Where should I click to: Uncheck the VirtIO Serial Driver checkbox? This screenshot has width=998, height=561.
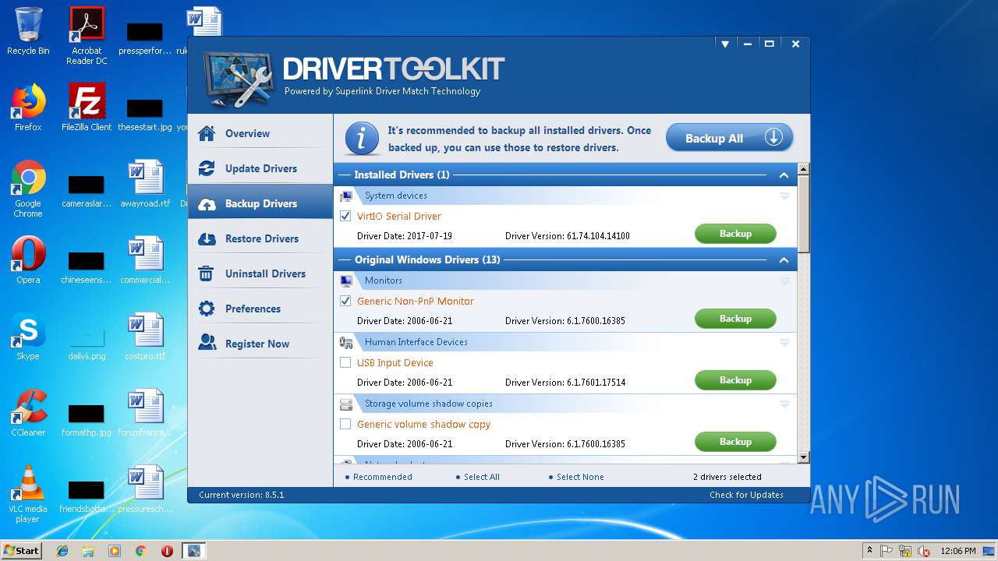(345, 216)
